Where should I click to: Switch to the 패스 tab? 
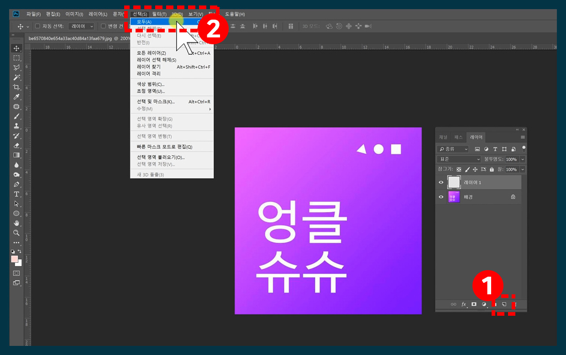458,137
